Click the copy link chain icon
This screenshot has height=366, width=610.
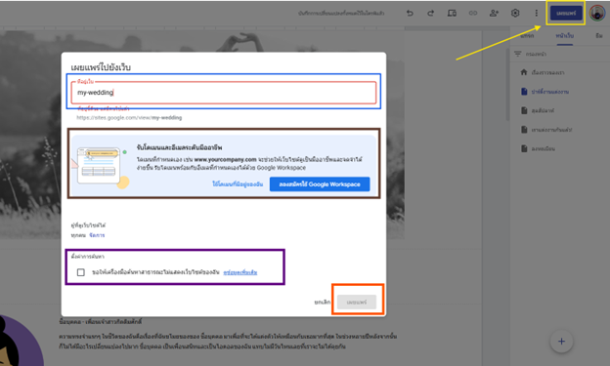(x=473, y=14)
